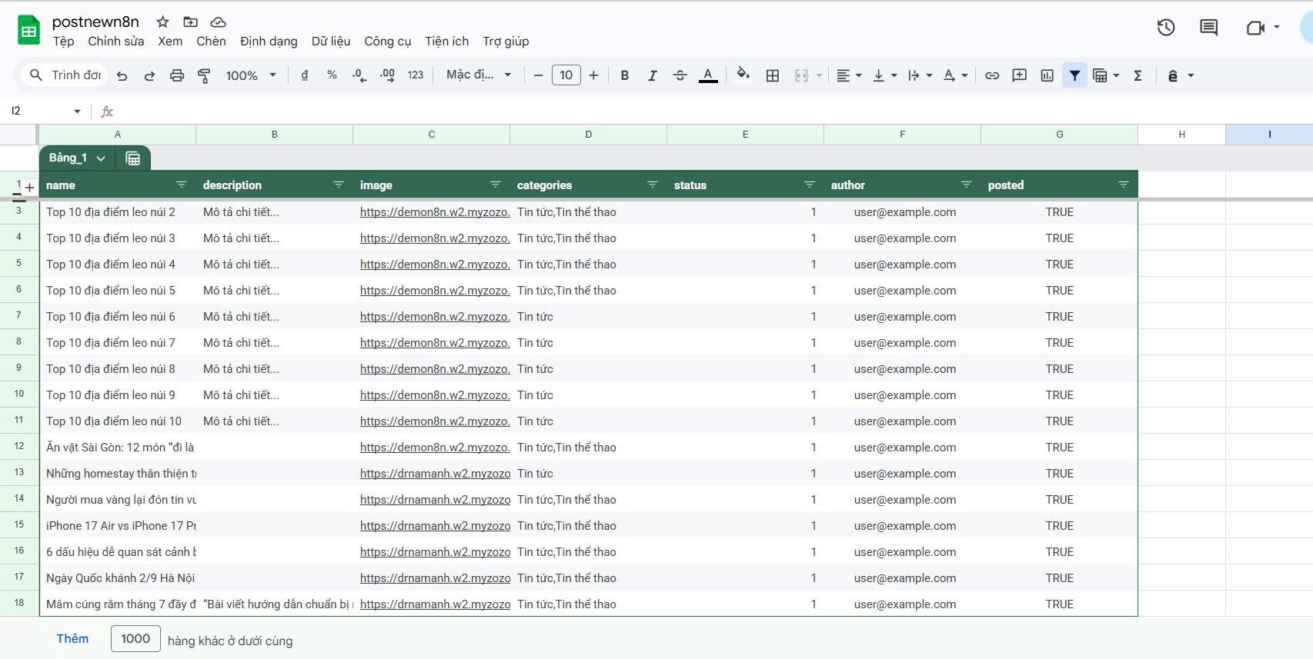Open name box dropdown arrow
The width and height of the screenshot is (1313, 659).
click(77, 111)
